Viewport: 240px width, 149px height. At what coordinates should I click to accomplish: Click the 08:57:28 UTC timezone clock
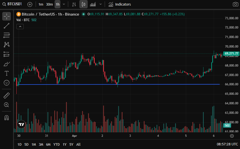[x=227, y=144]
